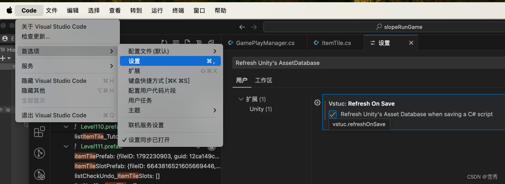Expand the 服务 submenu
The height and width of the screenshot is (184, 505).
(x=68, y=66)
